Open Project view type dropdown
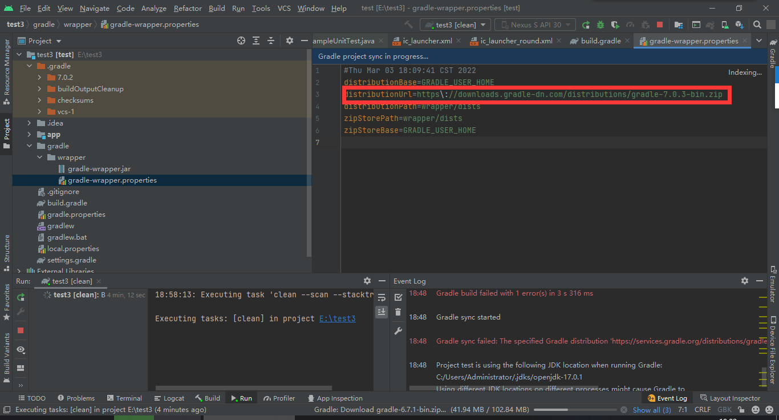 (40, 41)
